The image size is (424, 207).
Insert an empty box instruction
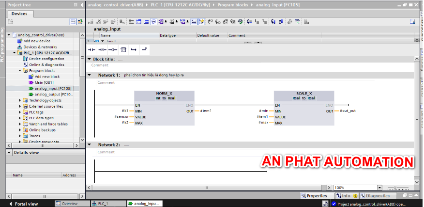[x=123, y=49]
